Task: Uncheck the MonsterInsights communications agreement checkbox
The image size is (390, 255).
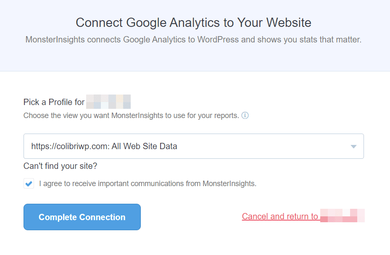Action: tap(28, 183)
